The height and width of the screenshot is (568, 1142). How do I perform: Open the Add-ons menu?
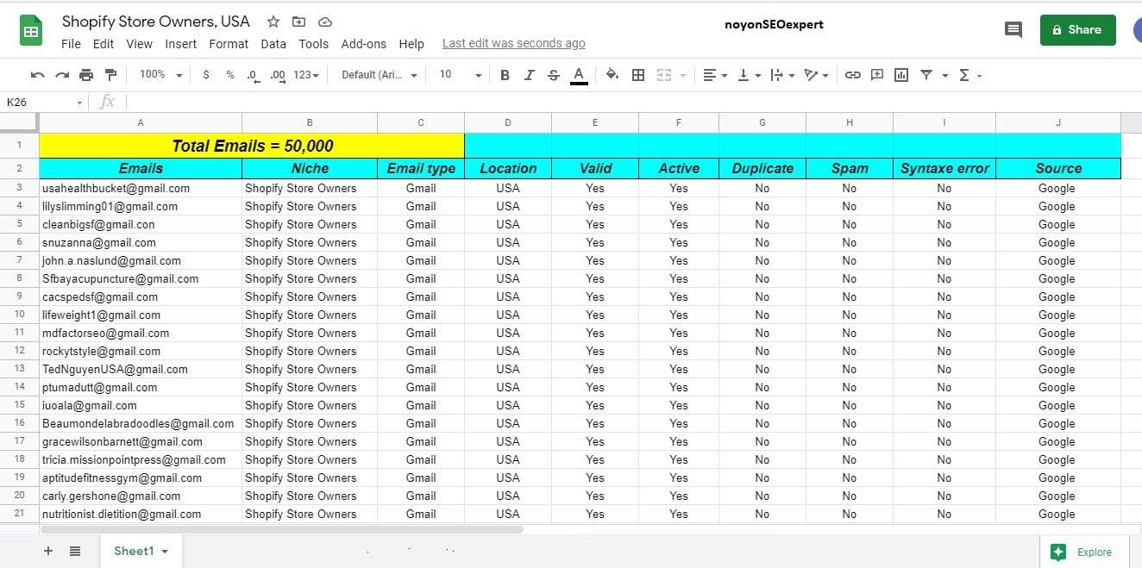362,43
